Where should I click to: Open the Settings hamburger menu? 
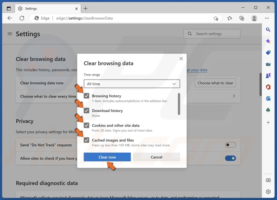point(10,34)
